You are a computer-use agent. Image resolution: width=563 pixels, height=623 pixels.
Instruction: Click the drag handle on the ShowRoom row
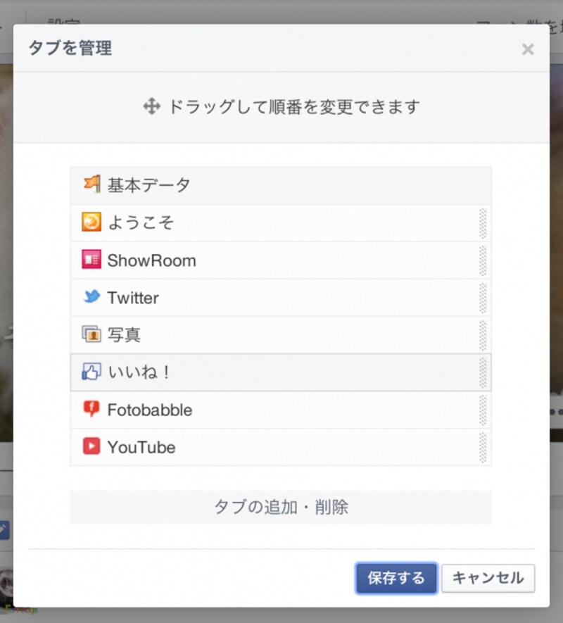[x=484, y=259]
